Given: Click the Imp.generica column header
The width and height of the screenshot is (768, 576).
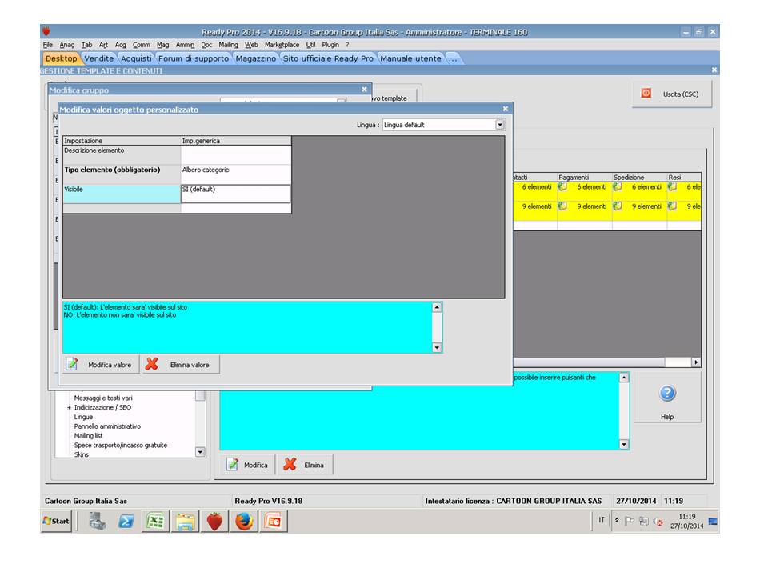Looking at the screenshot, I should [235, 141].
